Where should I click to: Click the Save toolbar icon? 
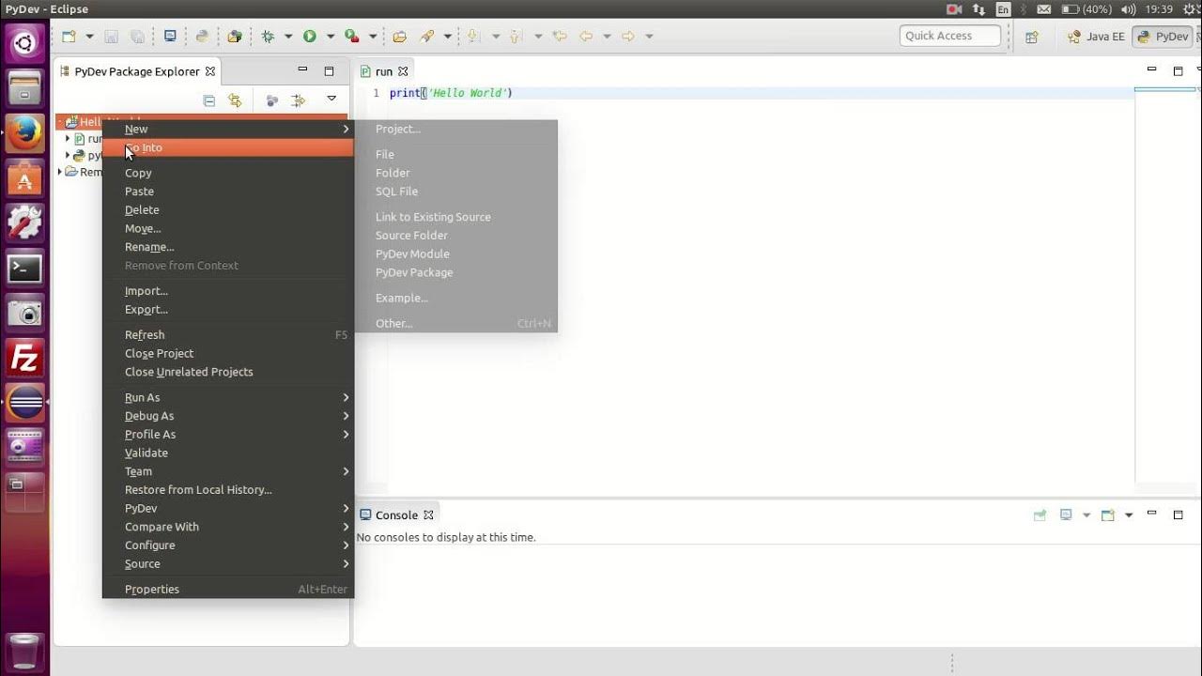[x=112, y=37]
